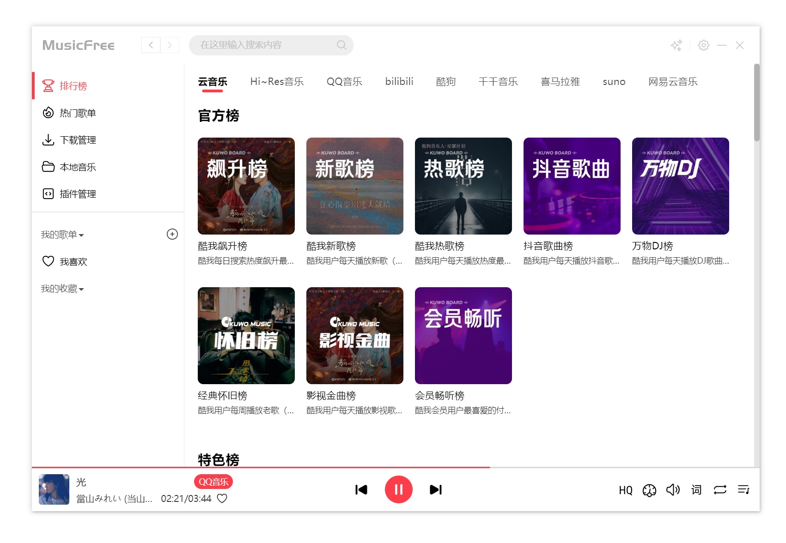Focus the search input field
786x543 pixels.
pos(271,45)
